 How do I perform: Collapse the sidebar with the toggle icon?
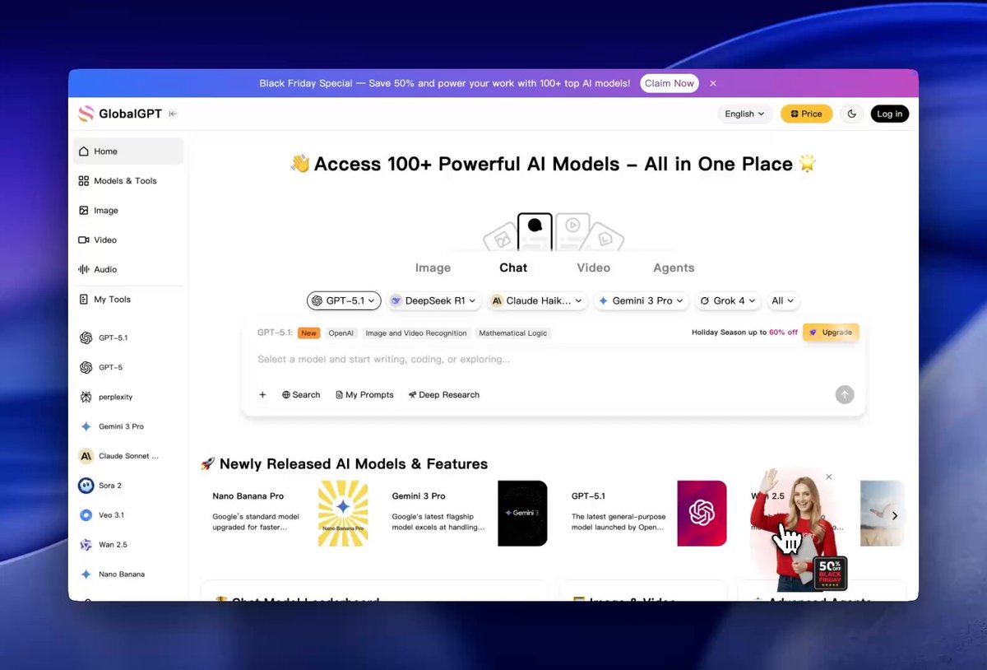pos(173,114)
